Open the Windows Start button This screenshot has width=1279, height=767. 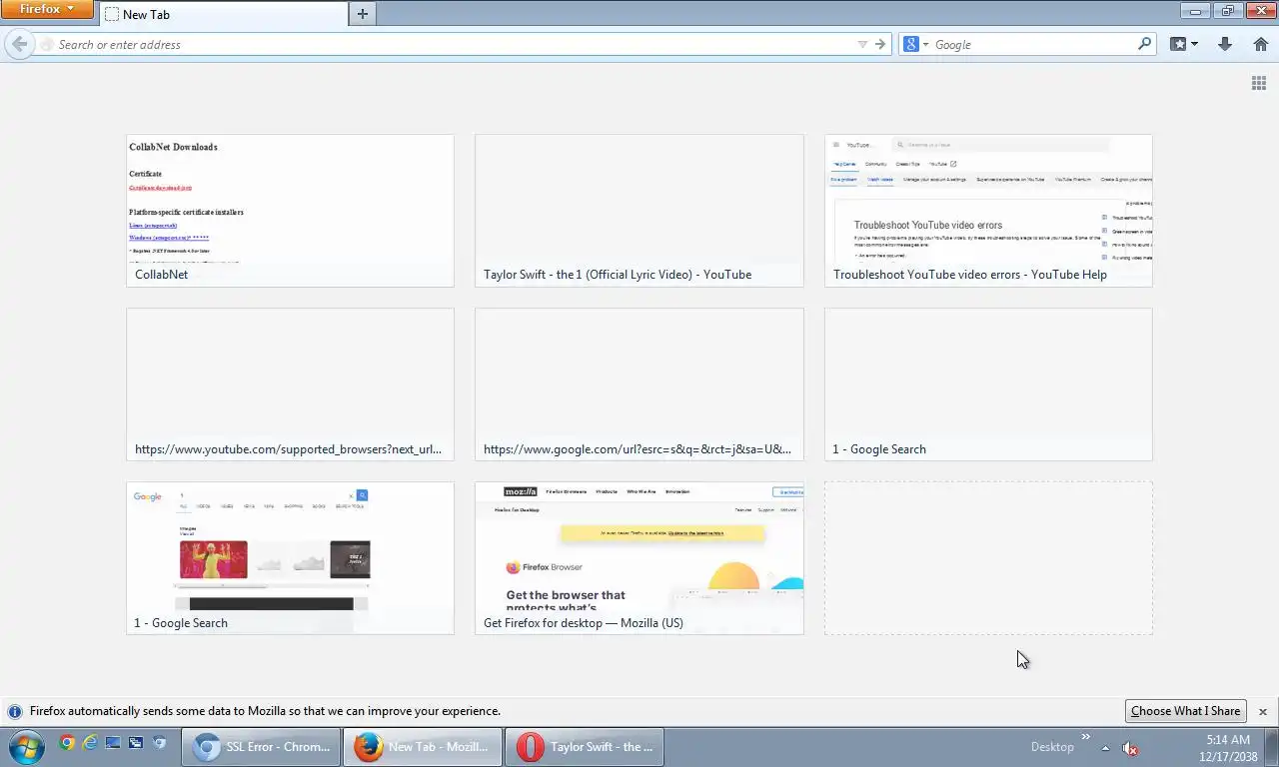coord(26,746)
